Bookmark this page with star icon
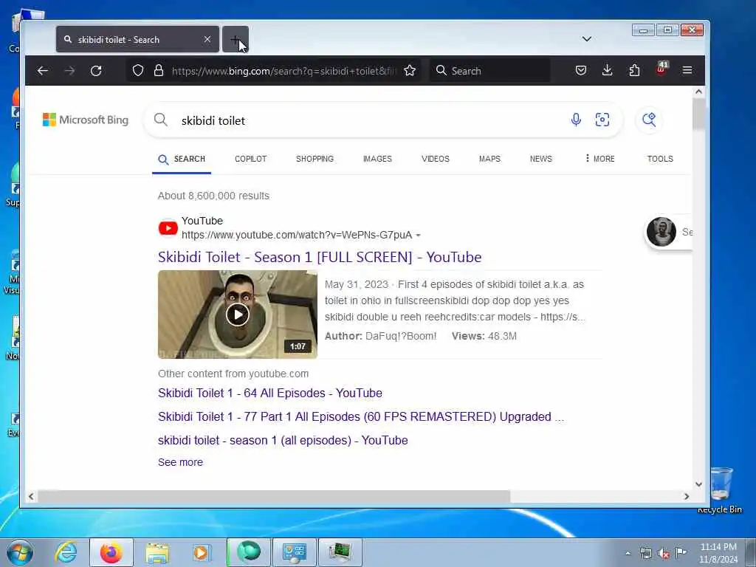 click(x=410, y=71)
